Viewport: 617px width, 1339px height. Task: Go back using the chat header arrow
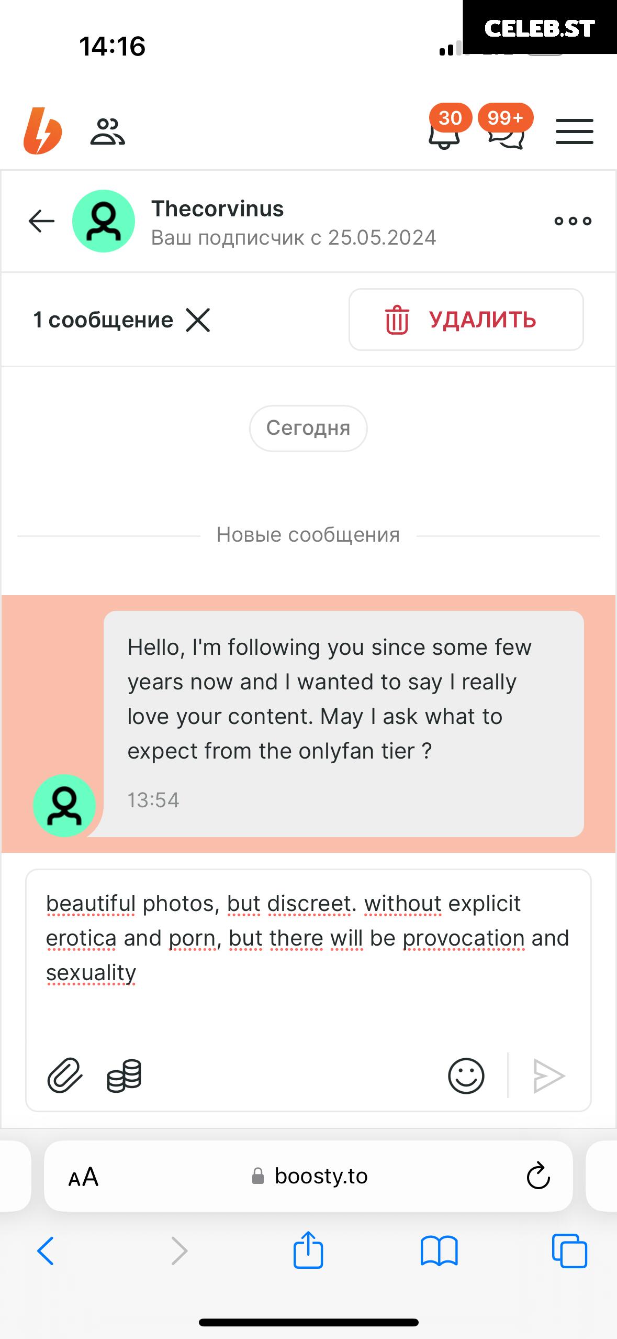(x=41, y=221)
